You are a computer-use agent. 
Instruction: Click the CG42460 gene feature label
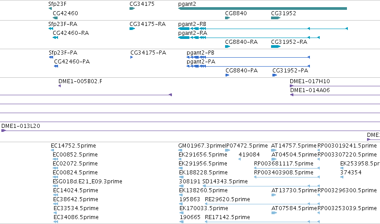[66, 13]
